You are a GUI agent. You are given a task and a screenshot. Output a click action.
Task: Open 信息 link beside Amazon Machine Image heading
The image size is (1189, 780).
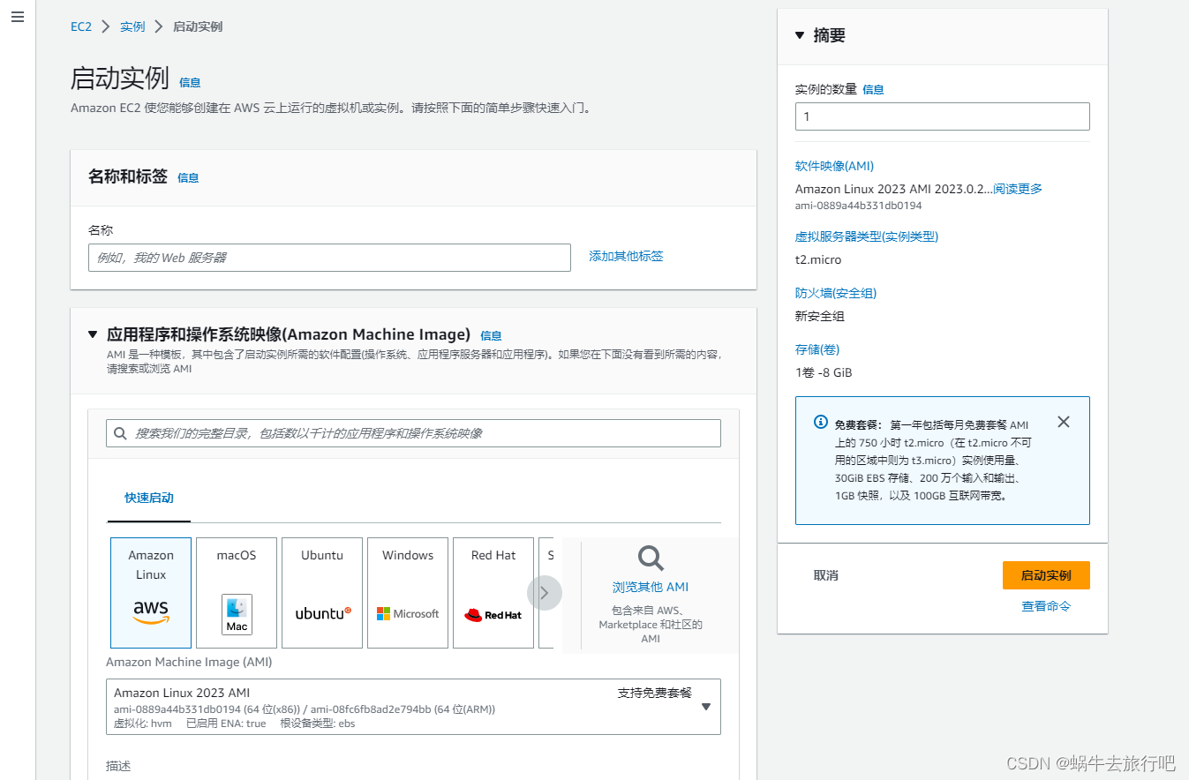(491, 335)
